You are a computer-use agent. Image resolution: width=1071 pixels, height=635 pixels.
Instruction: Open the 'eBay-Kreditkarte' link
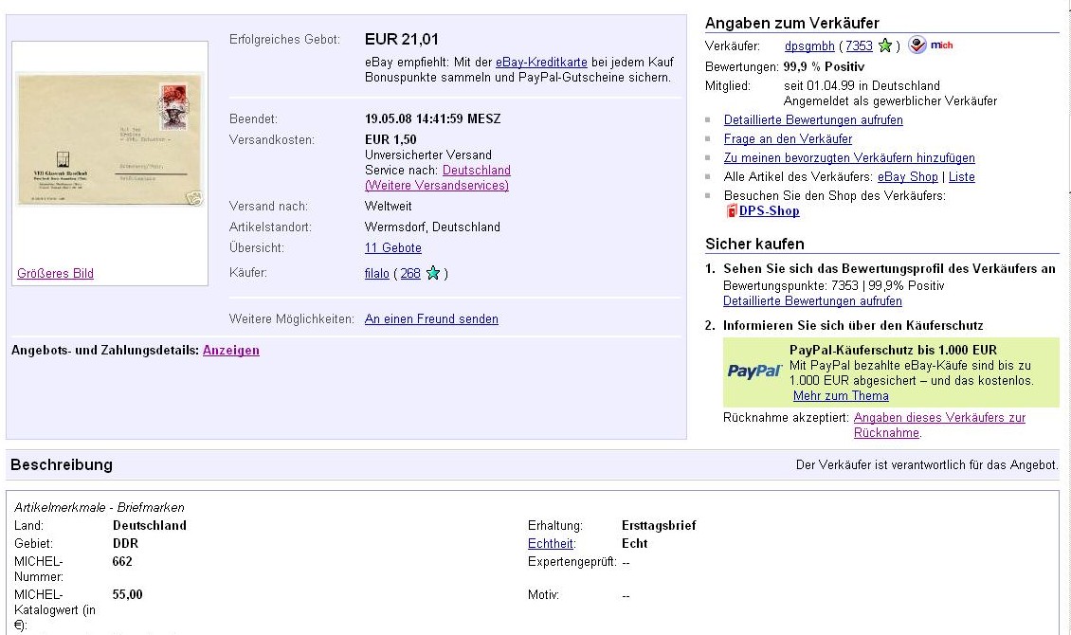point(540,63)
